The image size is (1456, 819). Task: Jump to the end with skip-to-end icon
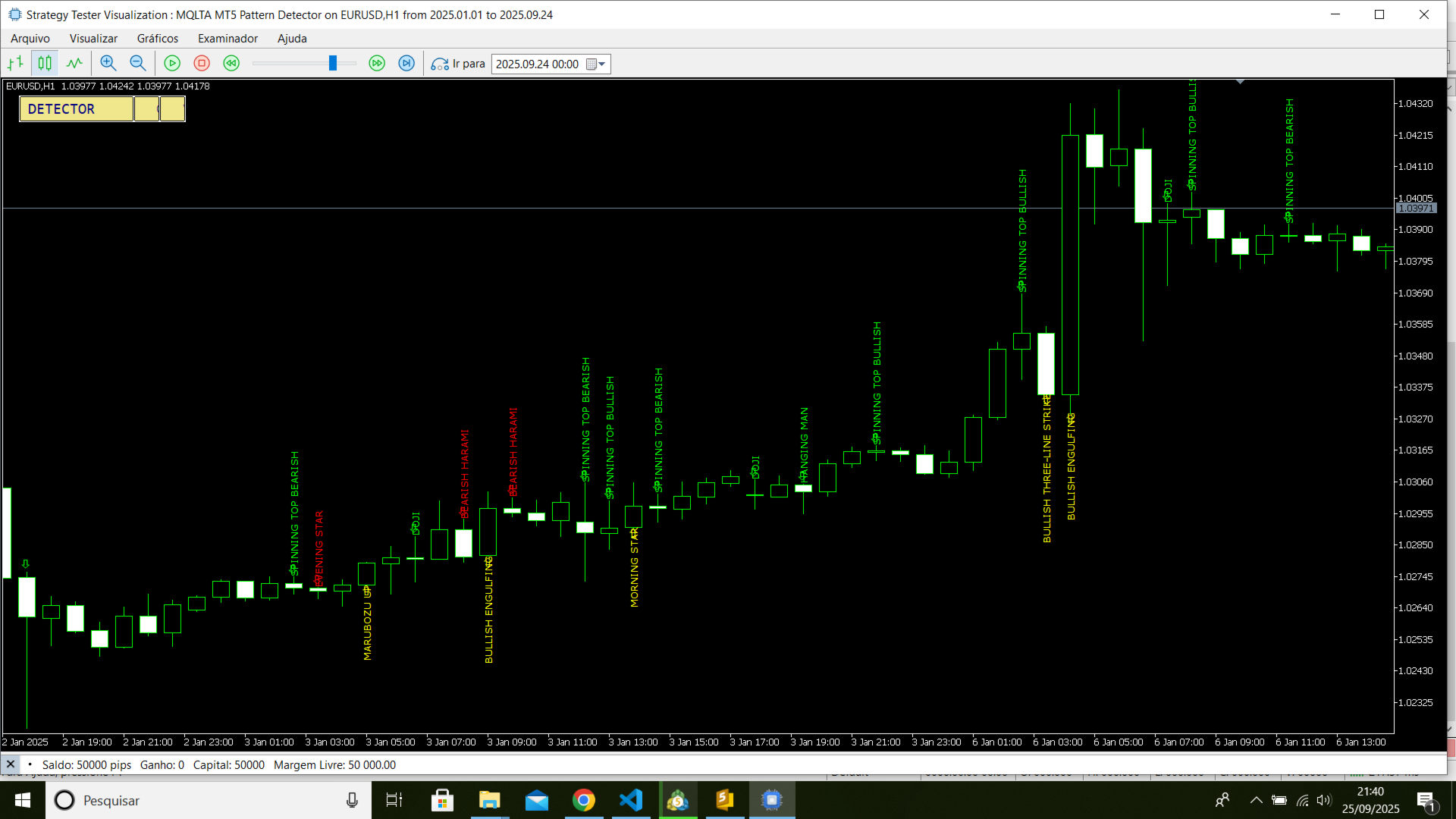pyautogui.click(x=406, y=63)
